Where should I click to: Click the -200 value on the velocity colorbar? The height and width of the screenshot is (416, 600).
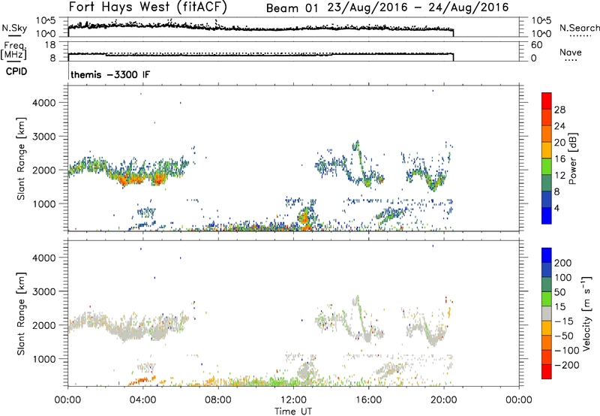click(566, 365)
